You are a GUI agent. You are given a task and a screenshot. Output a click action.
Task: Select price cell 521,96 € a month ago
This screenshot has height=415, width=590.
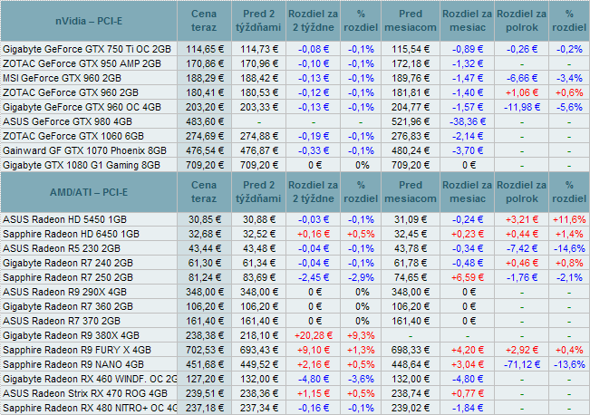click(411, 121)
